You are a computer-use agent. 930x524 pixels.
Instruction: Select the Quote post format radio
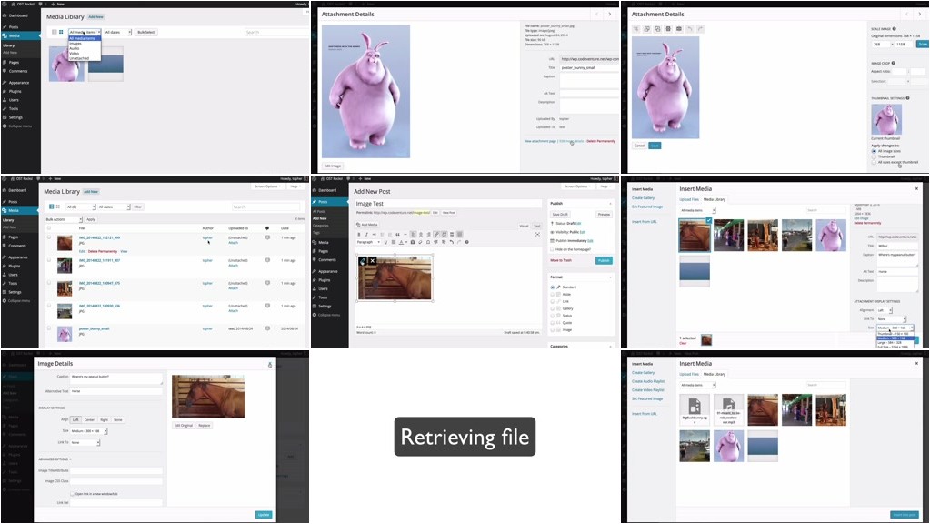(x=553, y=323)
